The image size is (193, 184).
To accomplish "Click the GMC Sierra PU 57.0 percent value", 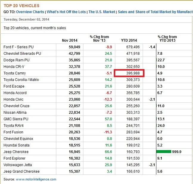I will click(108, 119).
